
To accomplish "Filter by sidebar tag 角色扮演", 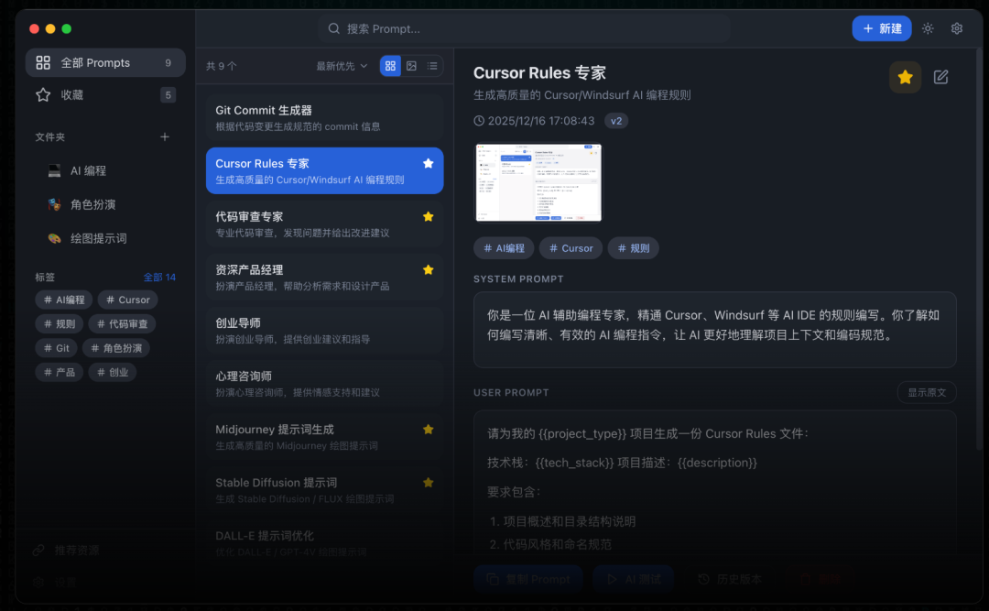I will tap(116, 348).
